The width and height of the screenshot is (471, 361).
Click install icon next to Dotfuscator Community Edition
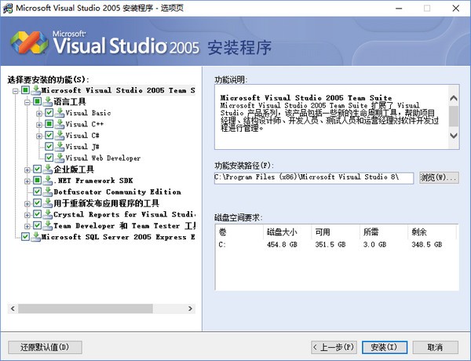pos(48,191)
